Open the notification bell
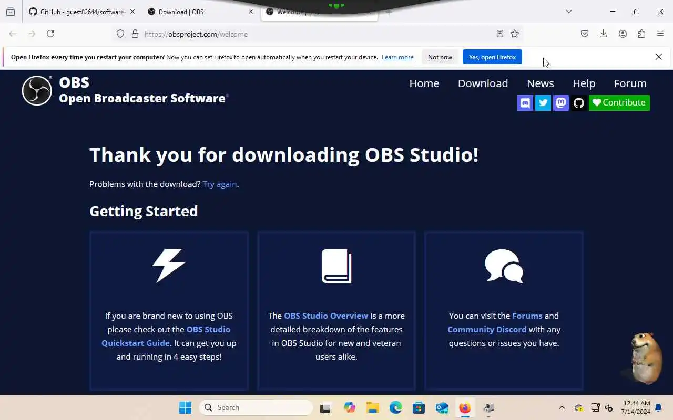 [x=658, y=408]
